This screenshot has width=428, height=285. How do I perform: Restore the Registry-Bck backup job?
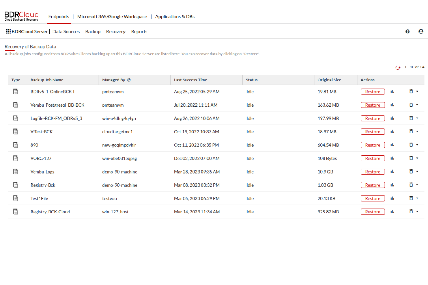372,185
